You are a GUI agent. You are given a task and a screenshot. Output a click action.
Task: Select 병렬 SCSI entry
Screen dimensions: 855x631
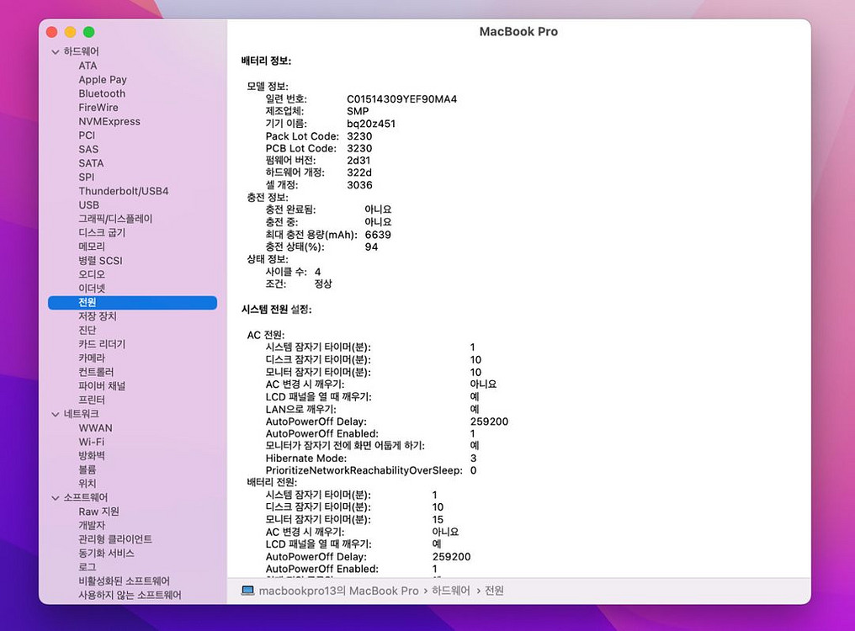coord(100,261)
